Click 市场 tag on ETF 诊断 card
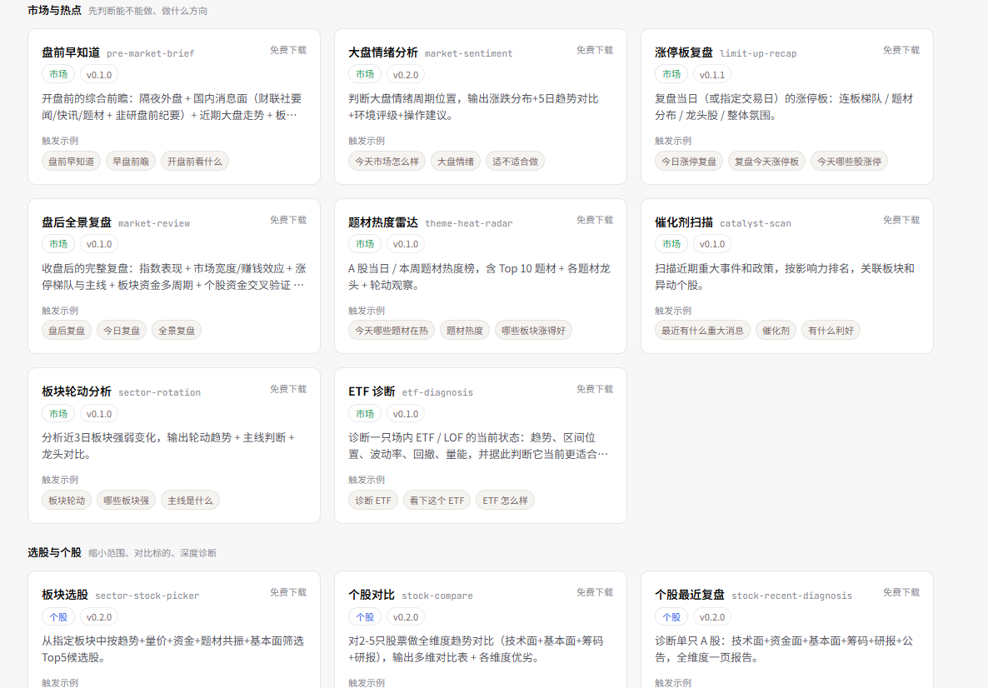This screenshot has width=988, height=688. (x=365, y=414)
